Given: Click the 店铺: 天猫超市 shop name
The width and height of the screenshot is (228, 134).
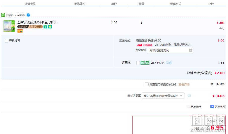Looking at the screenshot, I should click(15, 15).
